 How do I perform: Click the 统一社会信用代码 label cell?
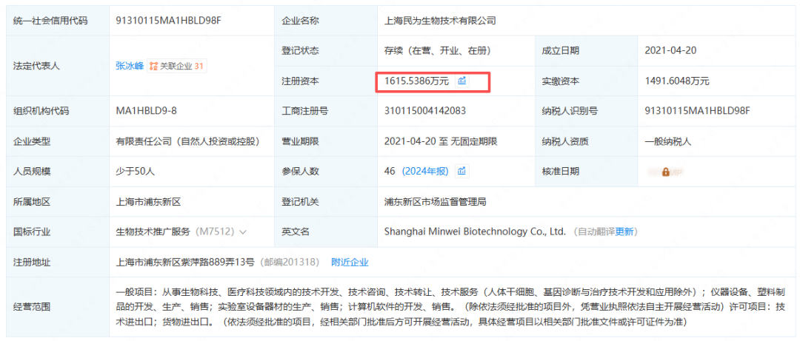[x=58, y=21]
